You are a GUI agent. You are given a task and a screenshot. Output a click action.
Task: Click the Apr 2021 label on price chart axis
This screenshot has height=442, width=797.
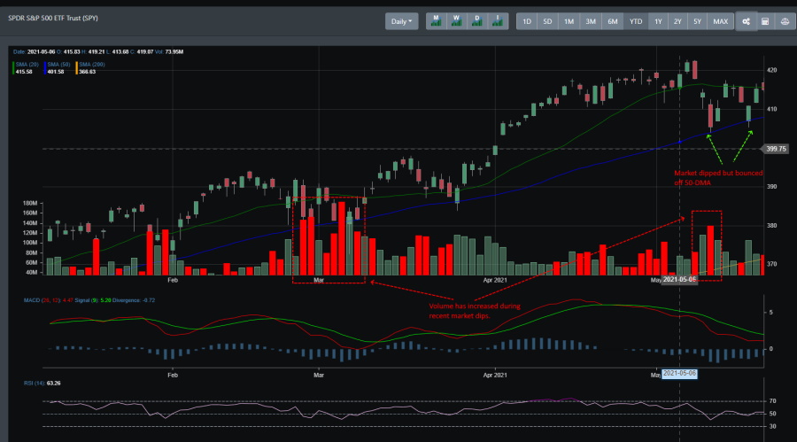[x=494, y=280]
